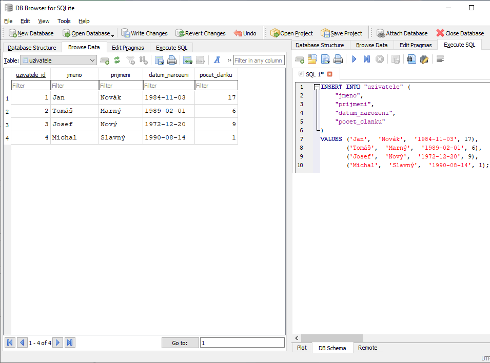Viewport: 490px width, 363px height.
Task: Click the find and replace icon
Action: 424,59
